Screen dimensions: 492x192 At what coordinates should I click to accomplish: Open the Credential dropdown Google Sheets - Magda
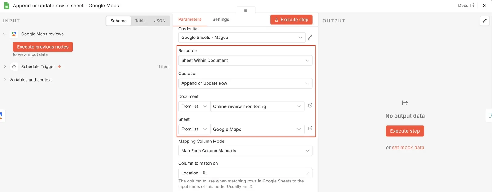click(x=242, y=38)
